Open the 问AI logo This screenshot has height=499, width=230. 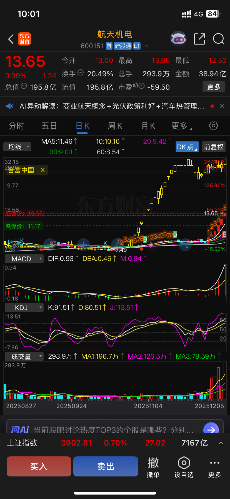20,429
